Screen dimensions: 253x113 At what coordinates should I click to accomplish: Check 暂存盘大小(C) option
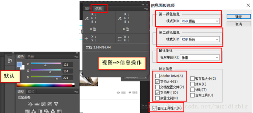click(x=192, y=79)
